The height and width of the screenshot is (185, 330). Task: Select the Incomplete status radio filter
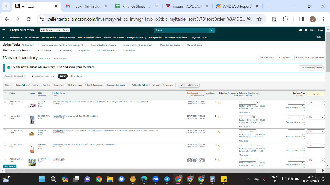click(x=52, y=85)
